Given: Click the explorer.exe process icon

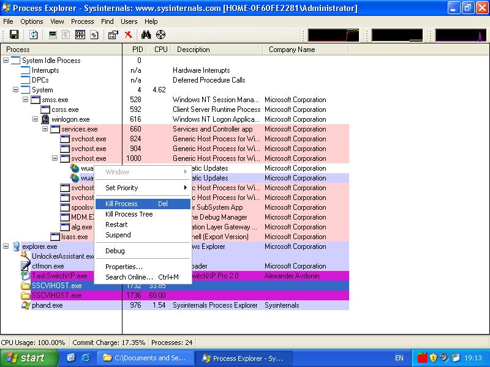Looking at the screenshot, I should pos(16,247).
